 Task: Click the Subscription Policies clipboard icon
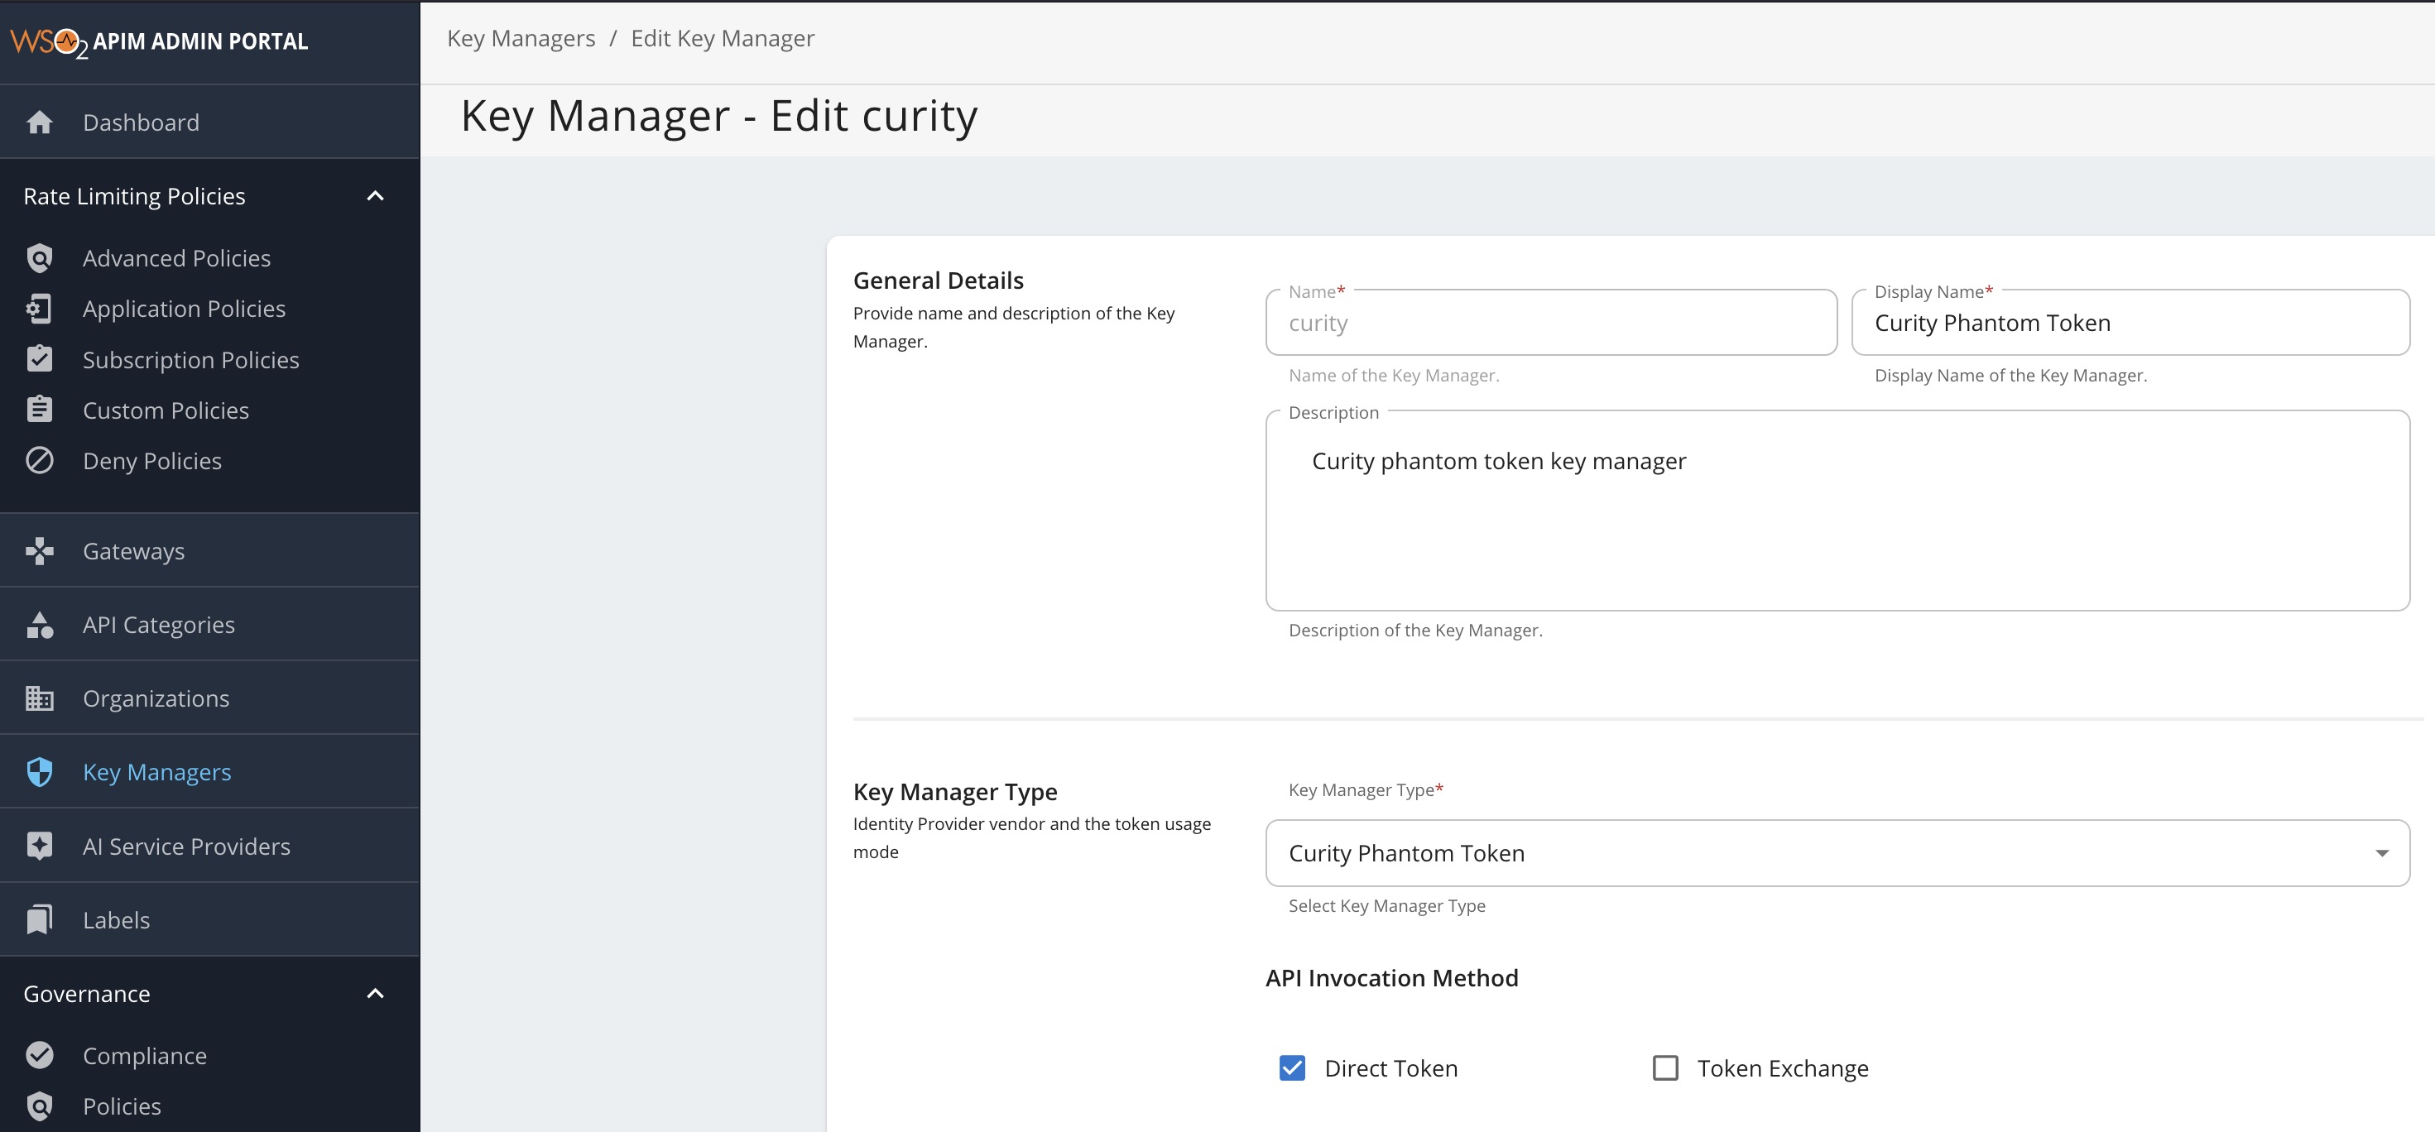click(x=40, y=359)
